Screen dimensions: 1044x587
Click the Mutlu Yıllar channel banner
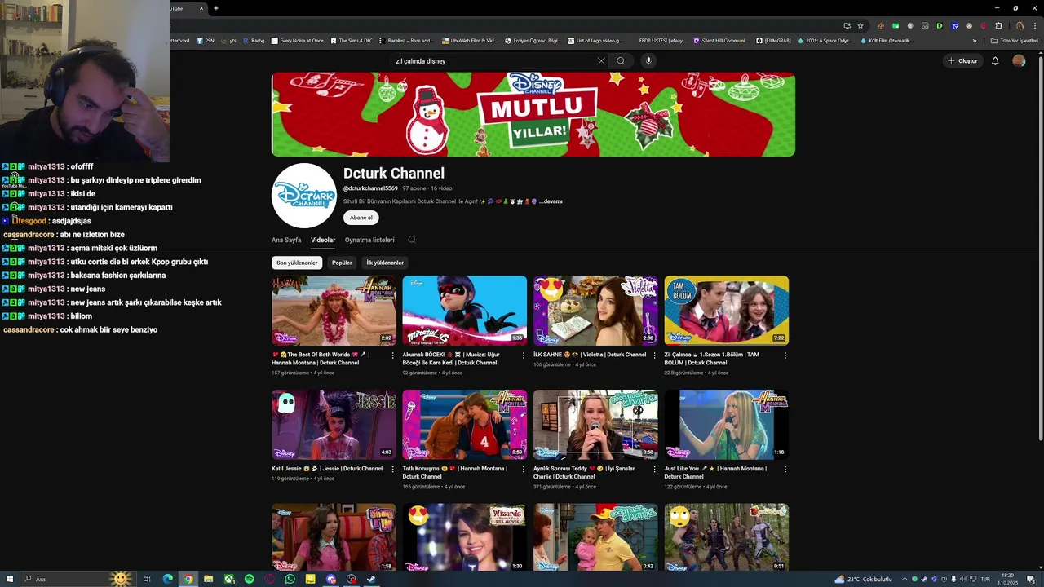pos(533,114)
